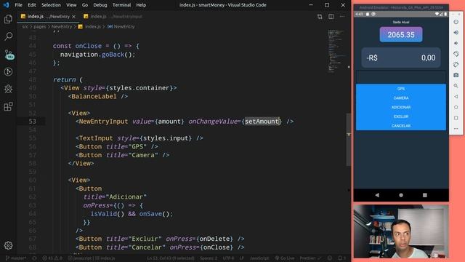Image resolution: width=465 pixels, height=262 pixels.
Task: Tap the empty text input below amount
Action: tap(401, 77)
